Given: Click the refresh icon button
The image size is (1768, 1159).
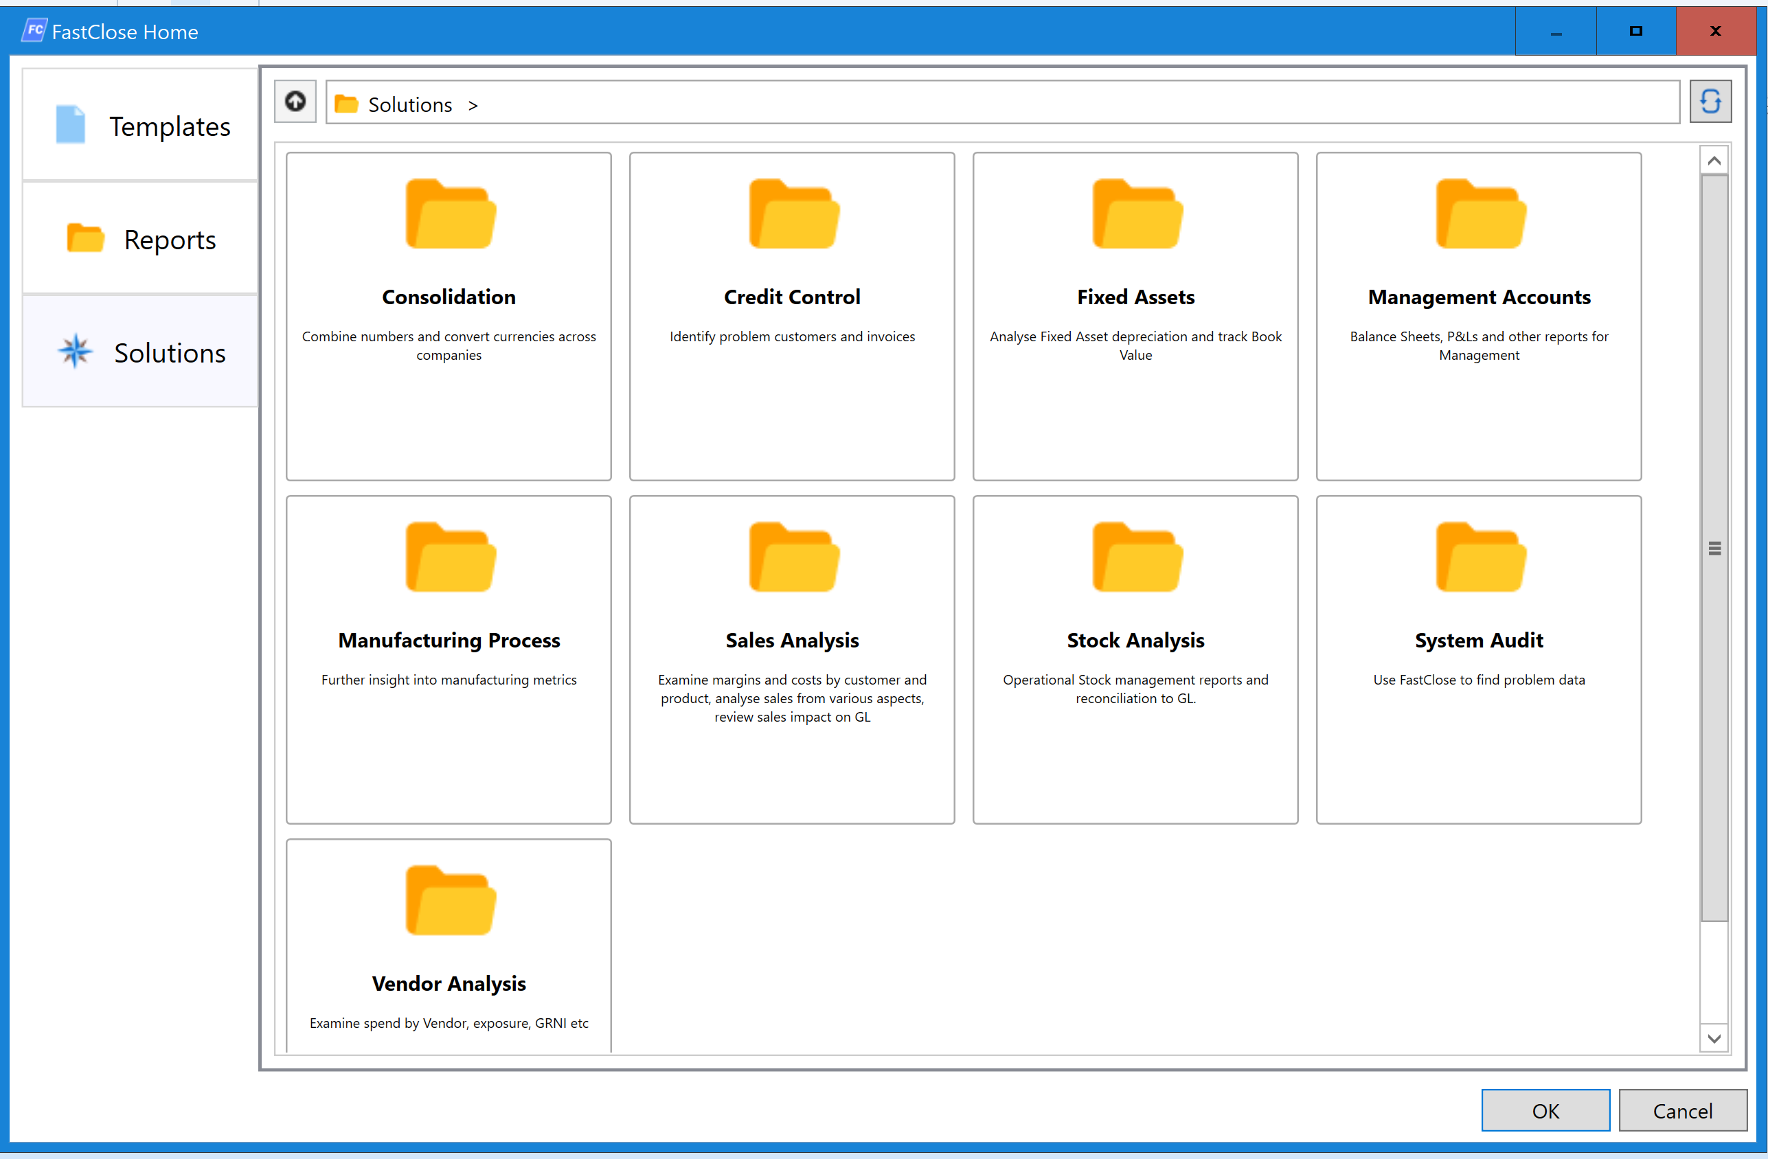Looking at the screenshot, I should click(x=1710, y=102).
